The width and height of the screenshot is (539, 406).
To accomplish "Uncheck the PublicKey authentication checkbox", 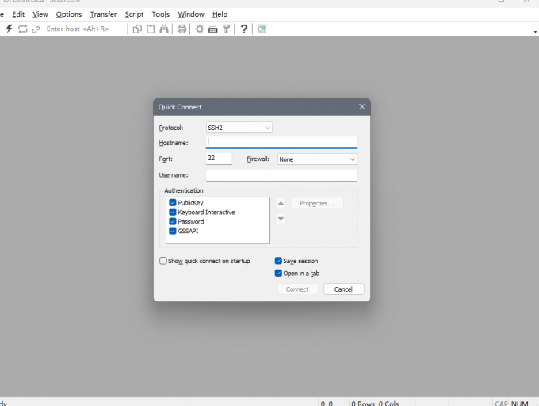I will (173, 203).
